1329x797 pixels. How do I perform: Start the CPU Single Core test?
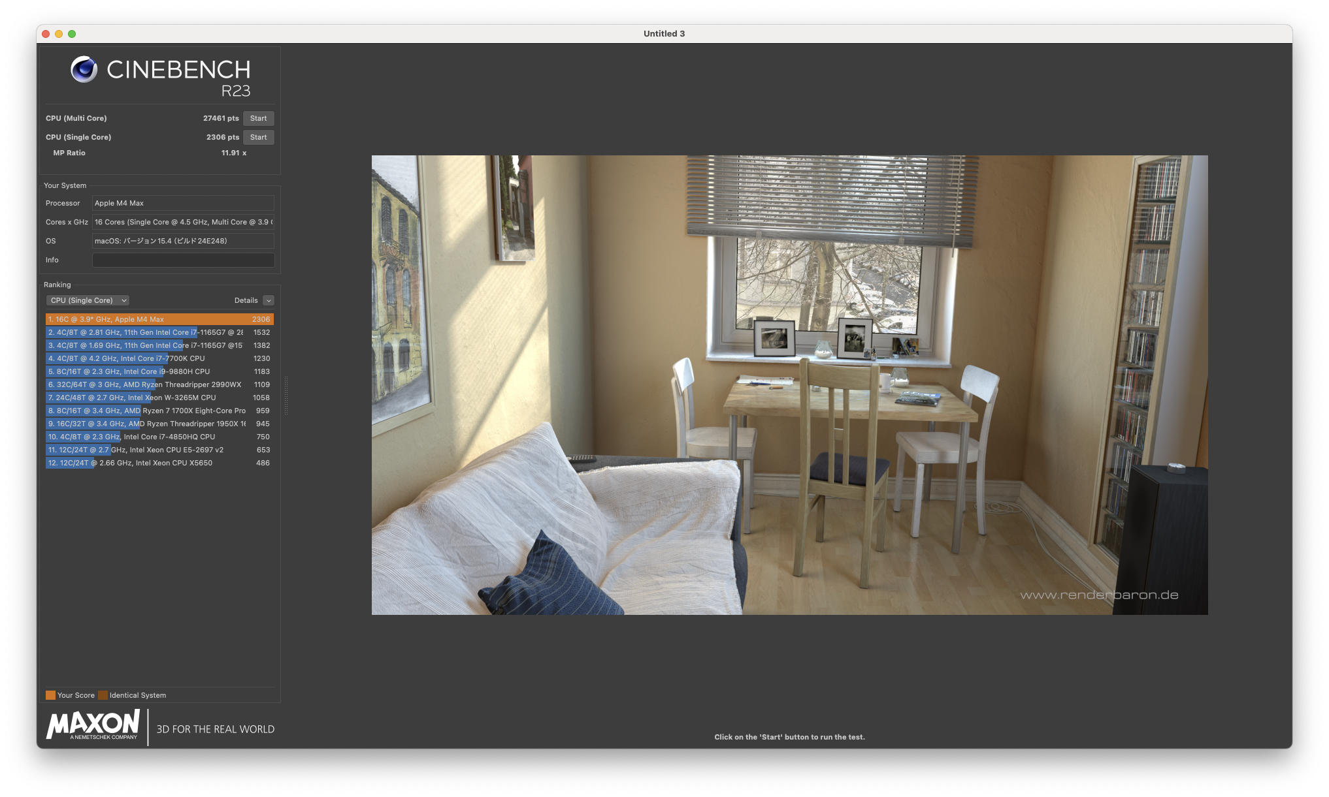coord(258,137)
